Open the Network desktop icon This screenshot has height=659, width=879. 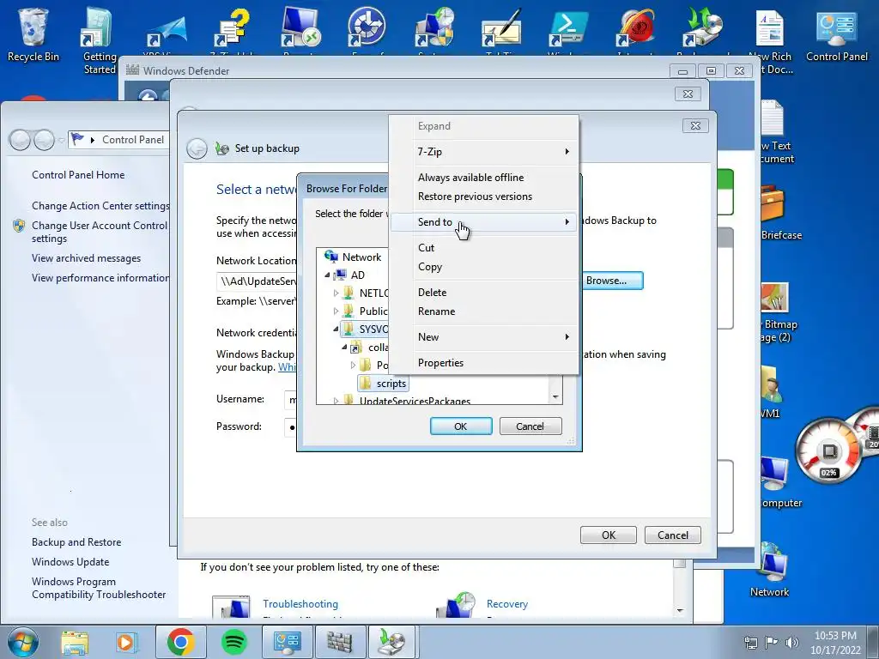pyautogui.click(x=770, y=571)
